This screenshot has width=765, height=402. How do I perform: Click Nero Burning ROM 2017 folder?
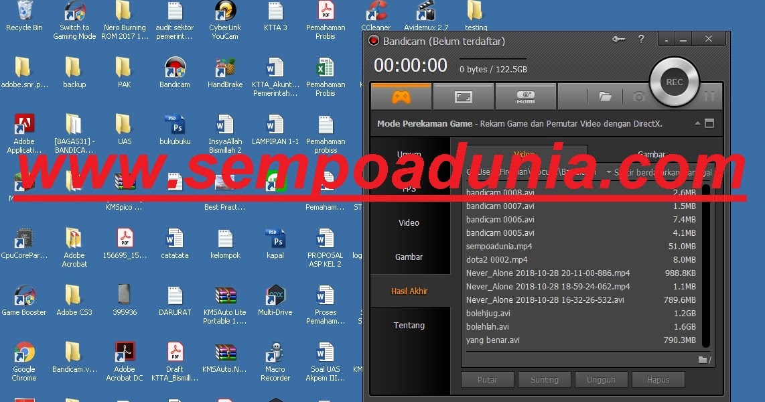coord(125,19)
